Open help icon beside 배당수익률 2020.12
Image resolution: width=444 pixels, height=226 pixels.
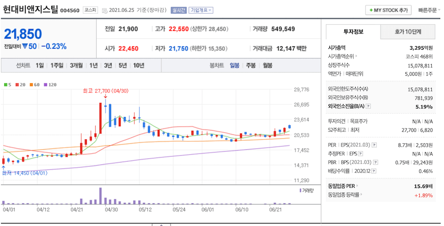[374, 171]
